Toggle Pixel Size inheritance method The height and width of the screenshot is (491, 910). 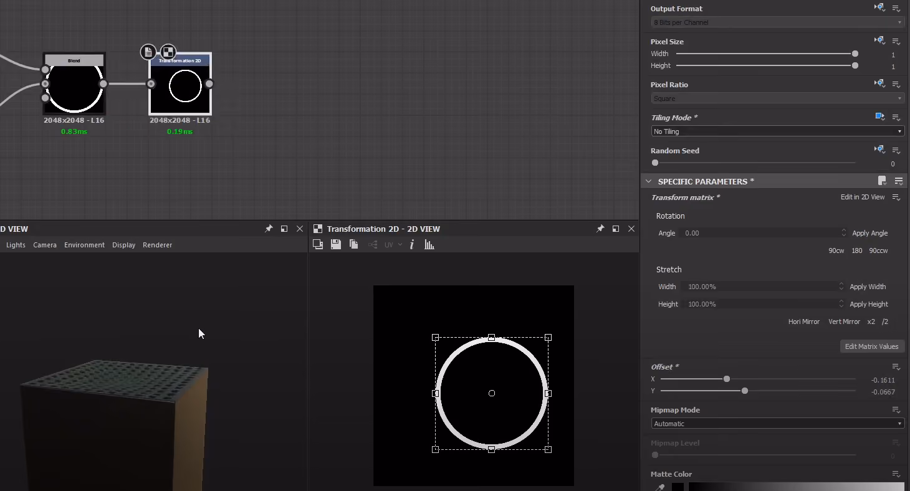(879, 41)
